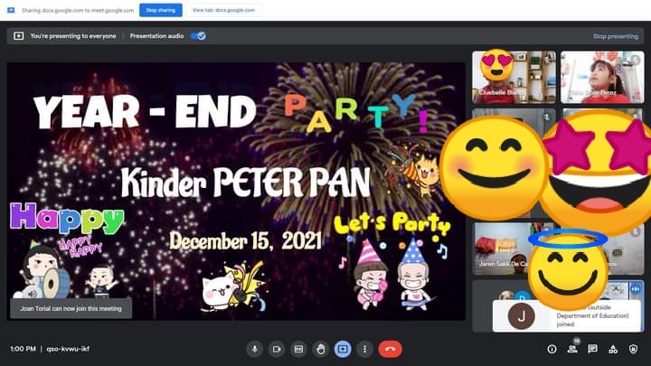
Task: Click the active Present screen button
Action: coord(343,349)
